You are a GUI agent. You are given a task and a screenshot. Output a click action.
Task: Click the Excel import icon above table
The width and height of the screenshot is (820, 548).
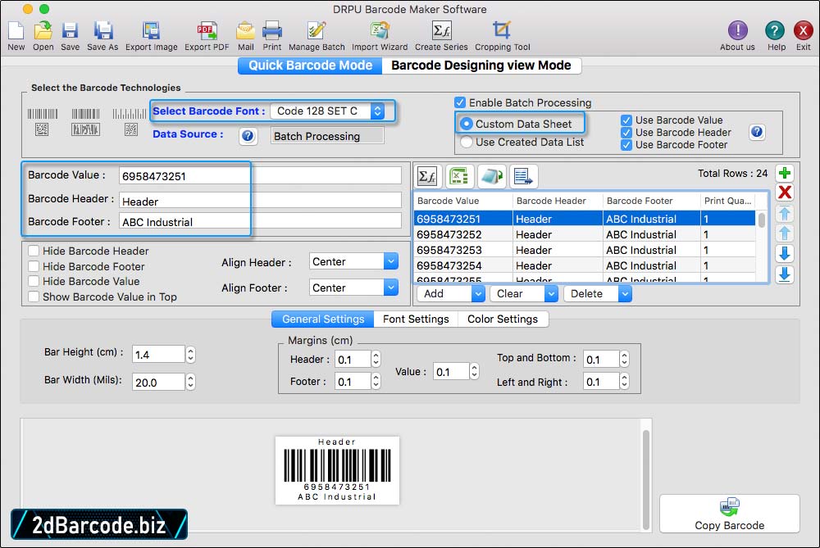[458, 177]
